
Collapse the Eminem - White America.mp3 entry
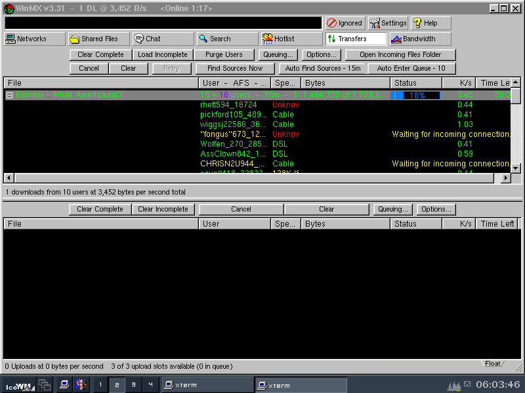coord(10,95)
